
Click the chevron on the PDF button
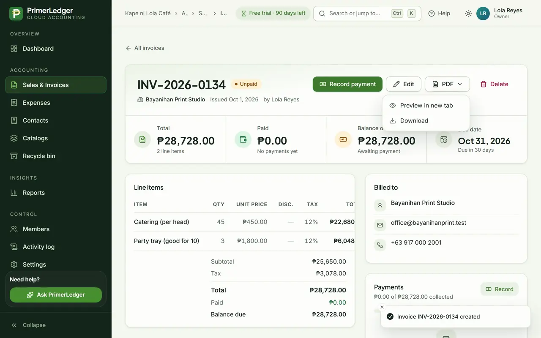point(460,84)
